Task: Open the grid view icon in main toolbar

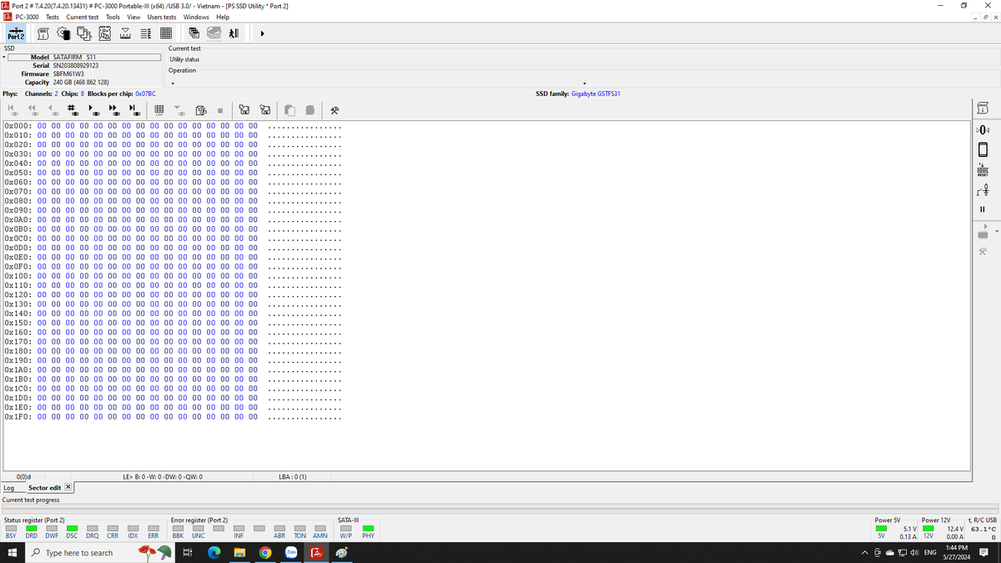Action: point(165,33)
